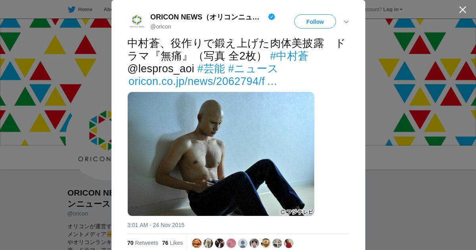Enlarge the tweet's attached photo
The image size is (476, 250).
click(221, 154)
